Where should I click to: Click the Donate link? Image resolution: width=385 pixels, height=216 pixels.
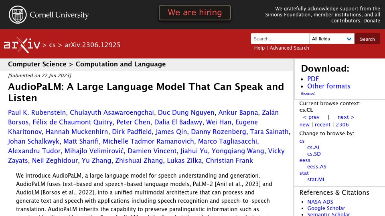(371, 21)
